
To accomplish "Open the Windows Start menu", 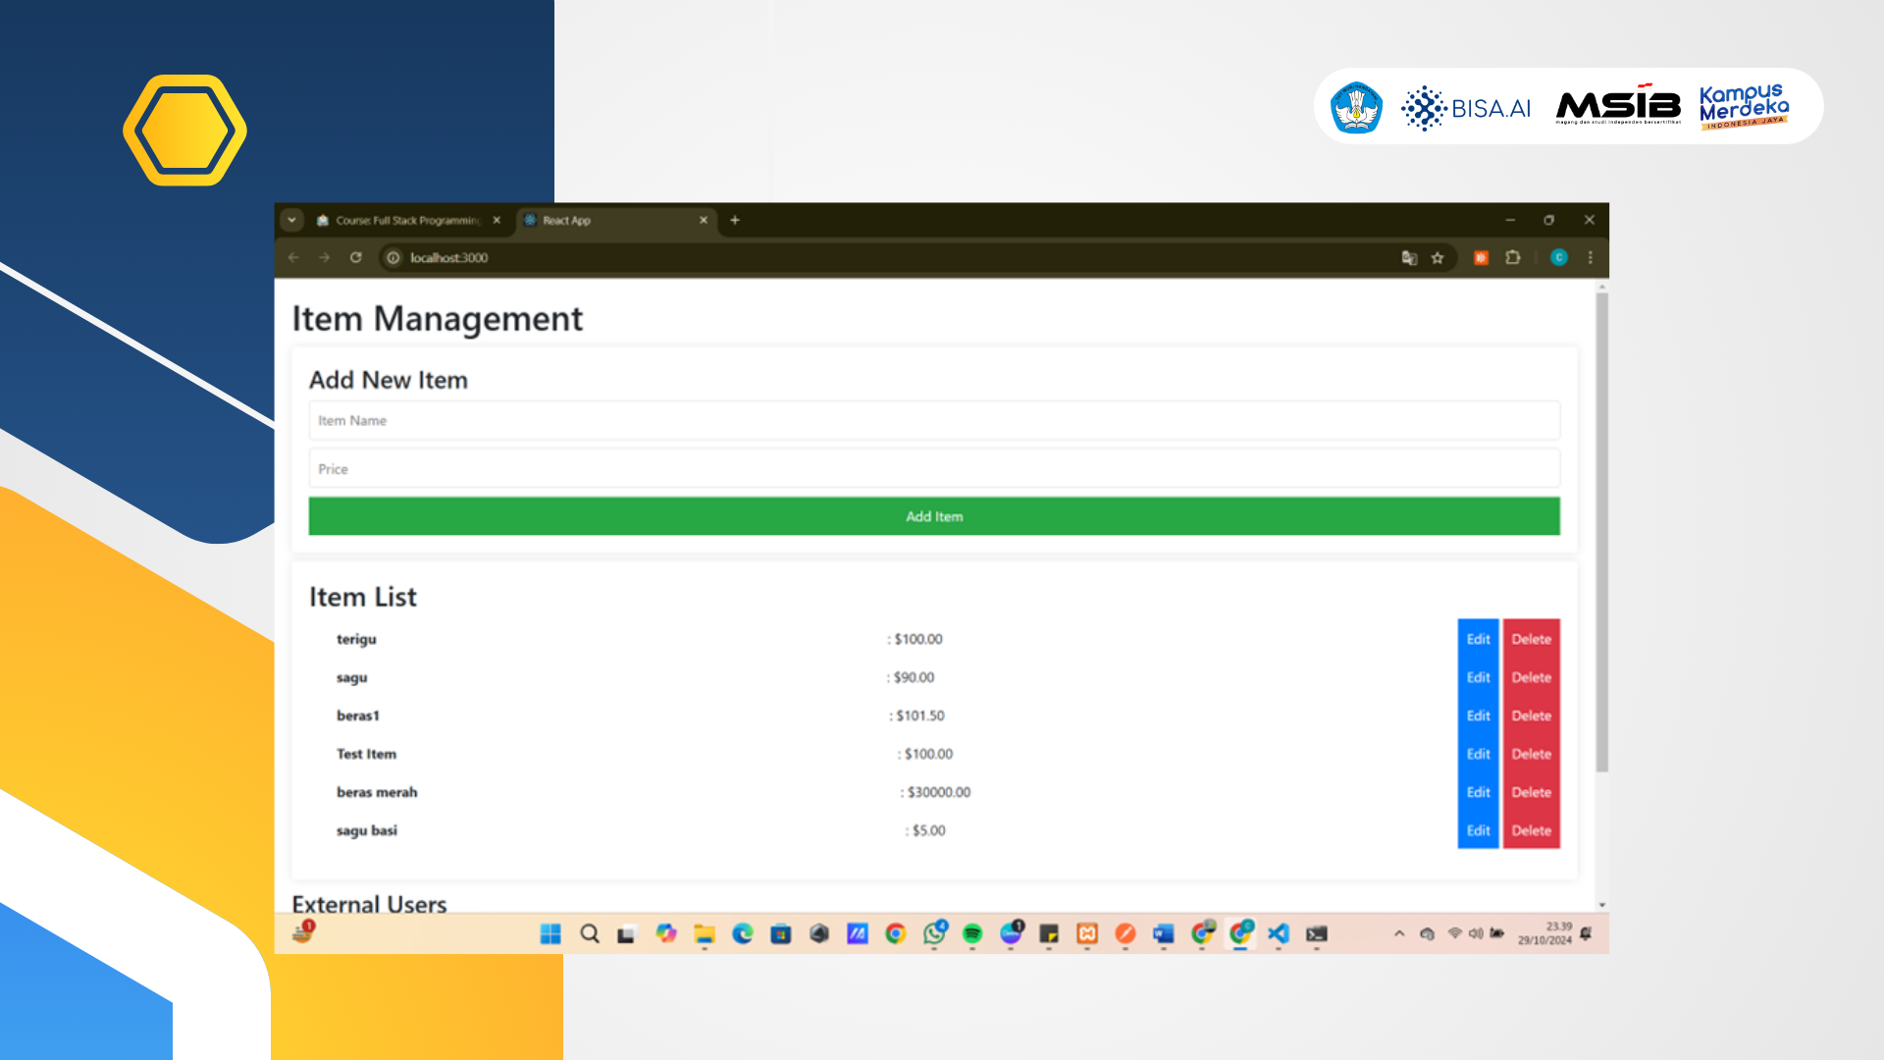I will pos(550,933).
